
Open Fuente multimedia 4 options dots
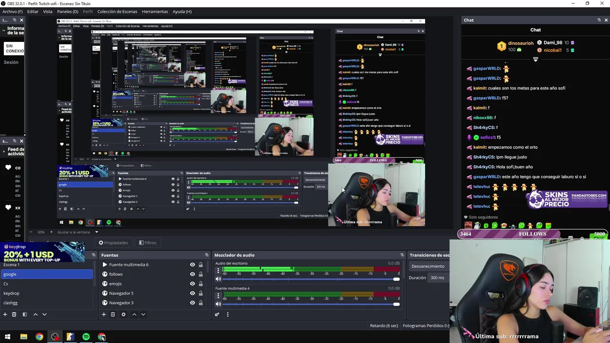[x=218, y=295]
